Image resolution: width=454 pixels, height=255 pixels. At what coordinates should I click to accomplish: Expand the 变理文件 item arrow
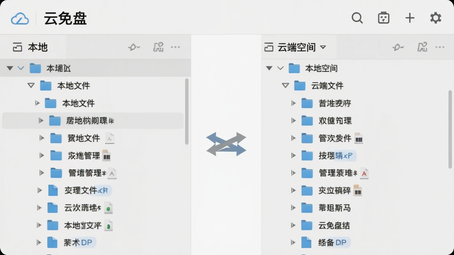pos(39,190)
